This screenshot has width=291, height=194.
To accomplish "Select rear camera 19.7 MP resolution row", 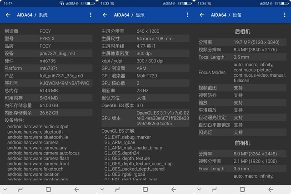I will point(242,42).
